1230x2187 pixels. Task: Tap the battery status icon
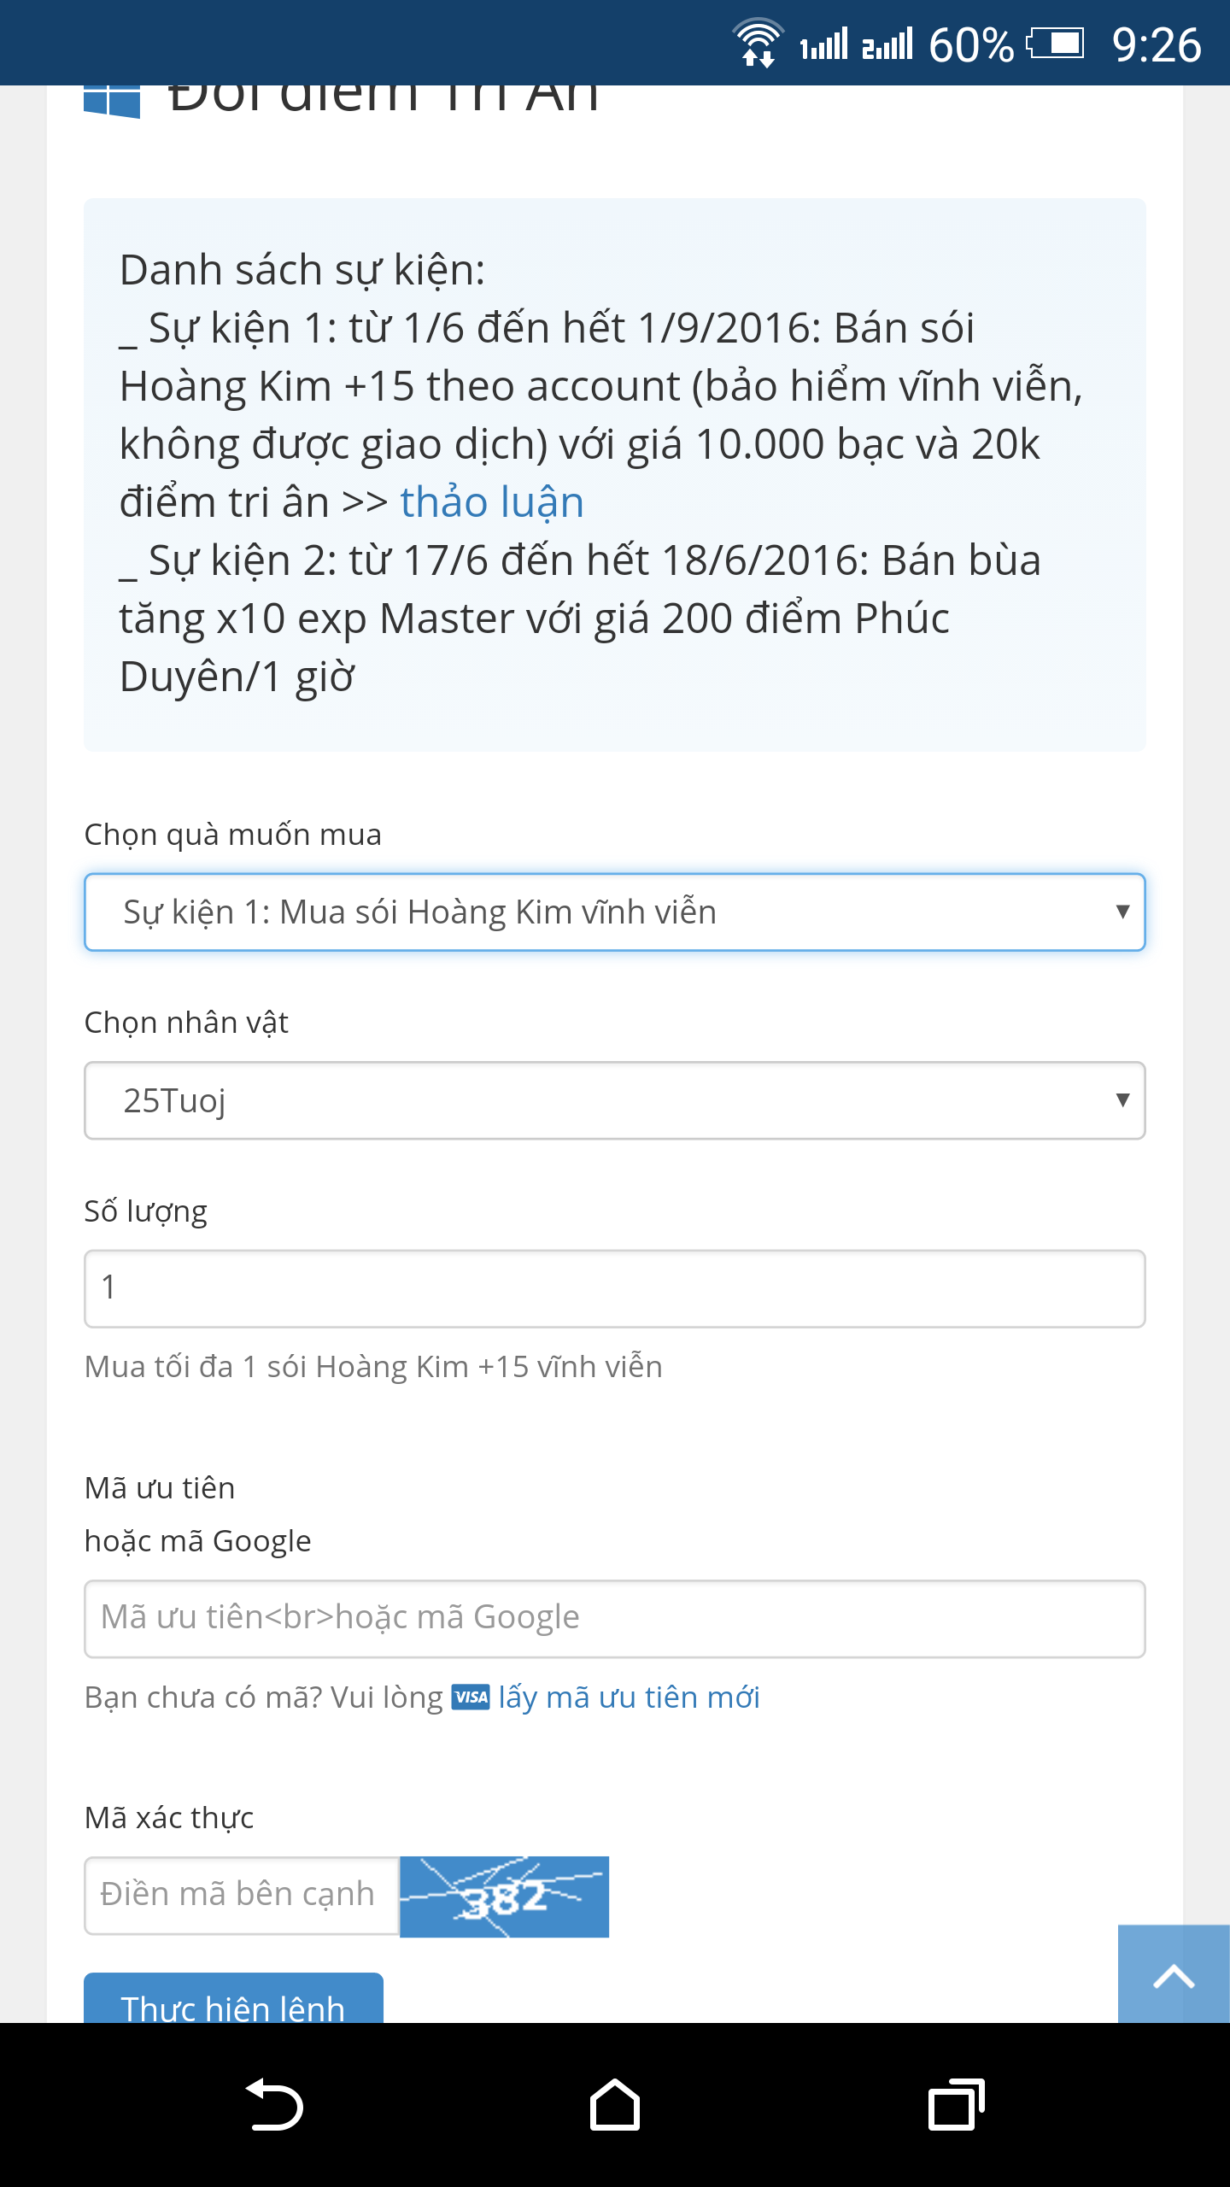point(1056,43)
